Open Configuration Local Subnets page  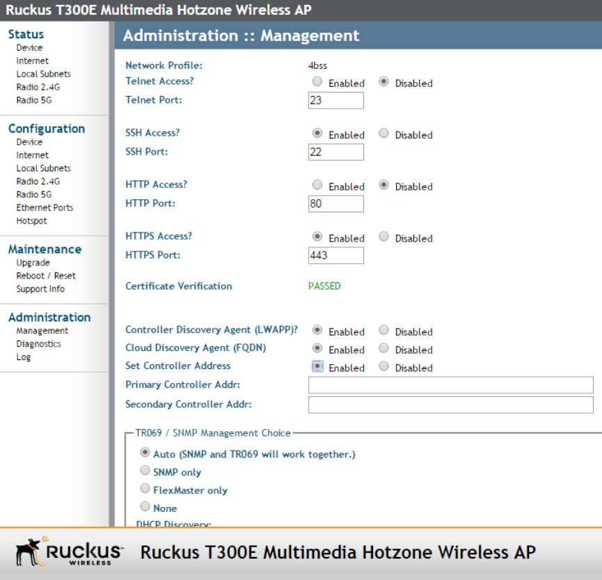click(43, 168)
